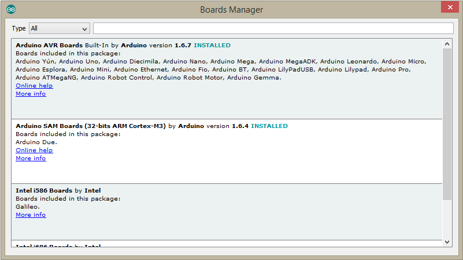The width and height of the screenshot is (463, 260).
Task: Click the 'Galileo.' board text
Action: tap(28, 207)
